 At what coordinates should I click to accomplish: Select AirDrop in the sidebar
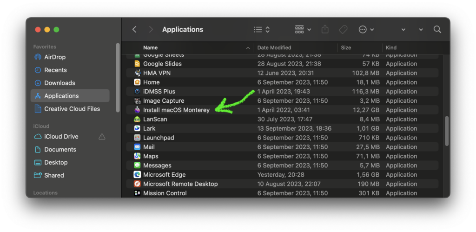coord(70,57)
